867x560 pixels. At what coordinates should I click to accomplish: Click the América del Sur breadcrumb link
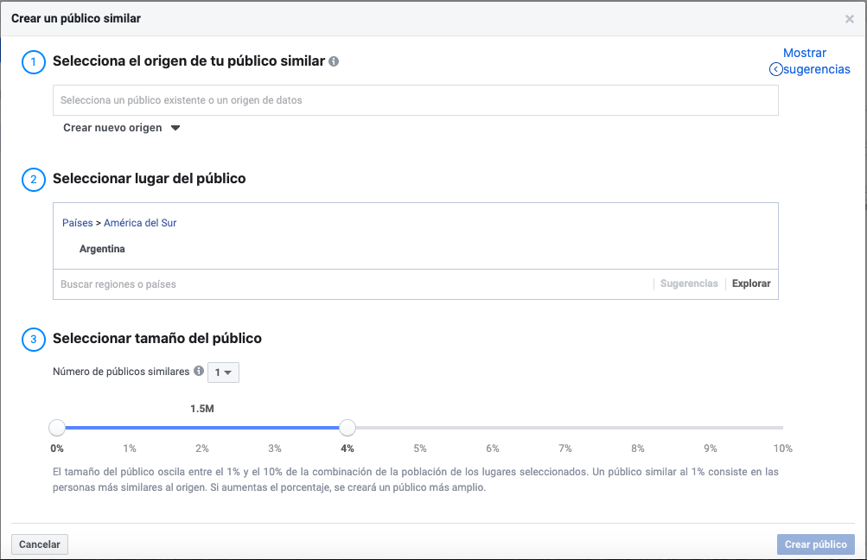coord(140,222)
